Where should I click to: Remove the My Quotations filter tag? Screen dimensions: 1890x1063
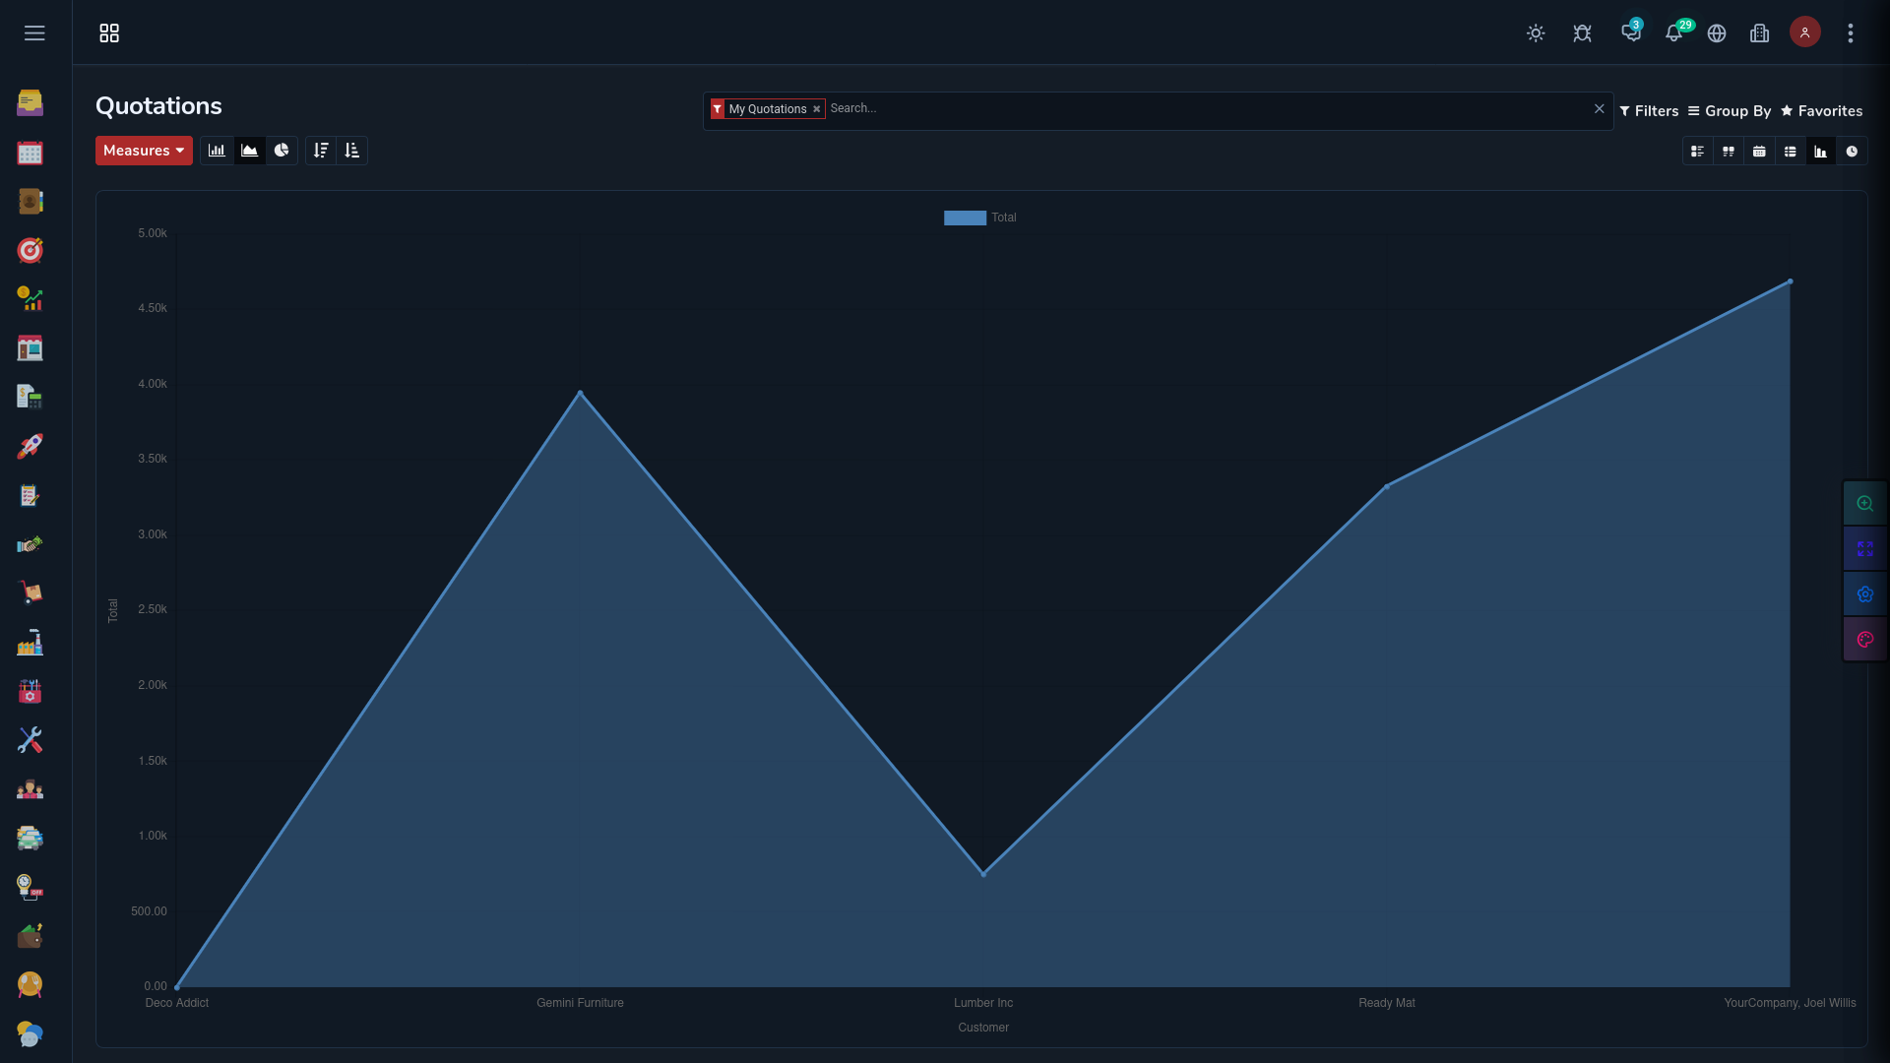pos(816,109)
